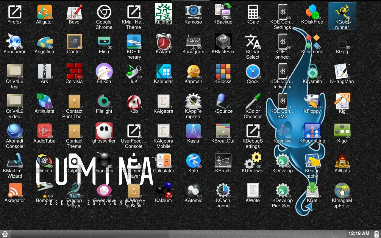The width and height of the screenshot is (381, 238).
Task: Launch KUIViewer gears icon
Action: [253, 161]
